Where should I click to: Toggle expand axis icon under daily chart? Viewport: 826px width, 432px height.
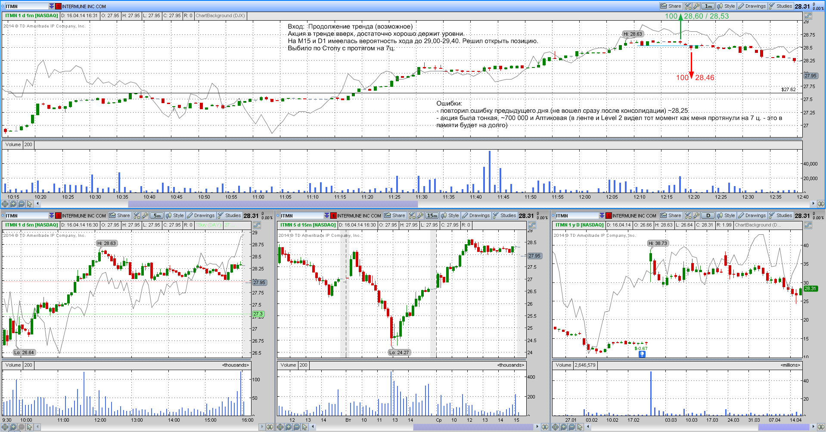(x=820, y=427)
